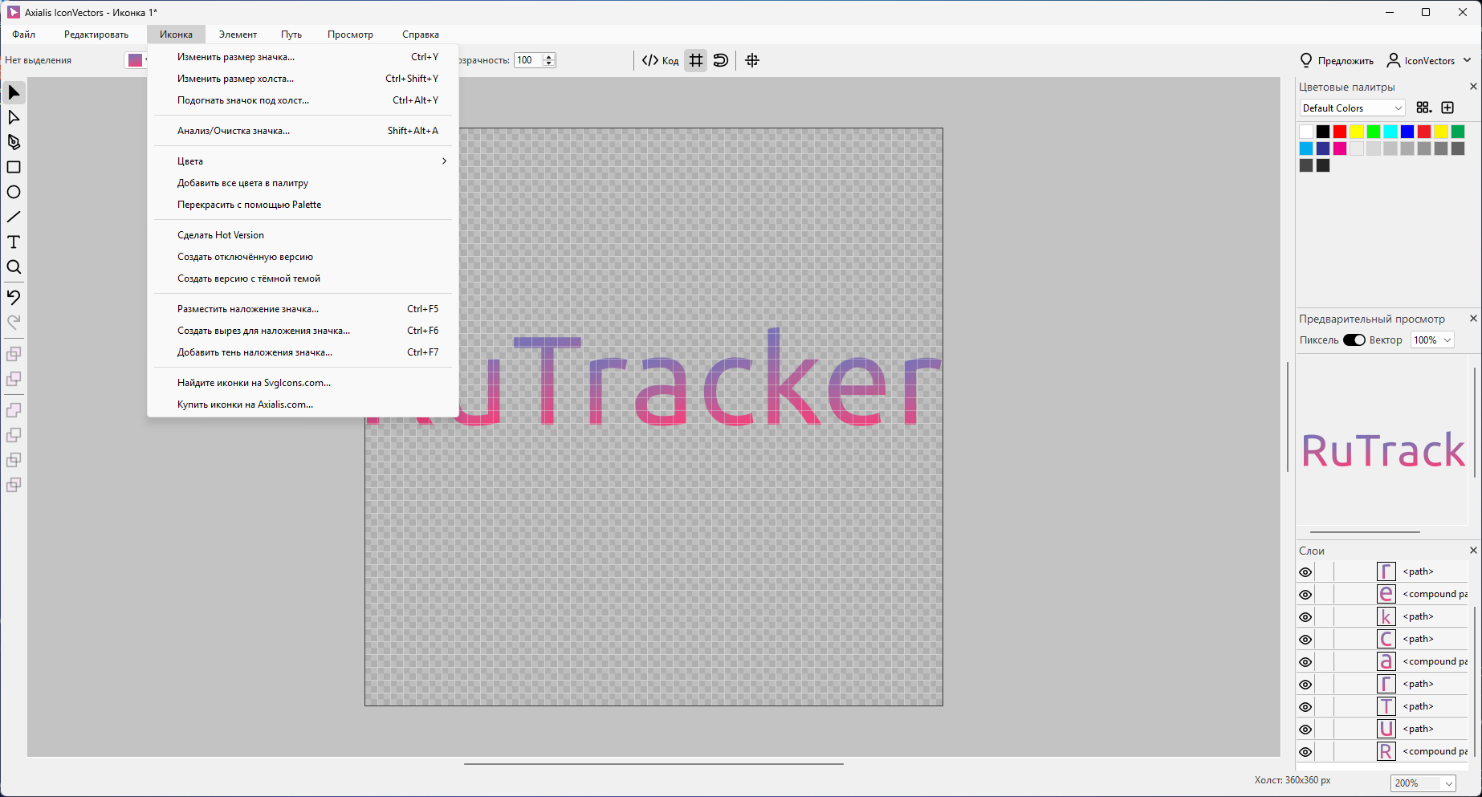The image size is (1482, 797).
Task: Close the Слои panel
Action: [1473, 550]
